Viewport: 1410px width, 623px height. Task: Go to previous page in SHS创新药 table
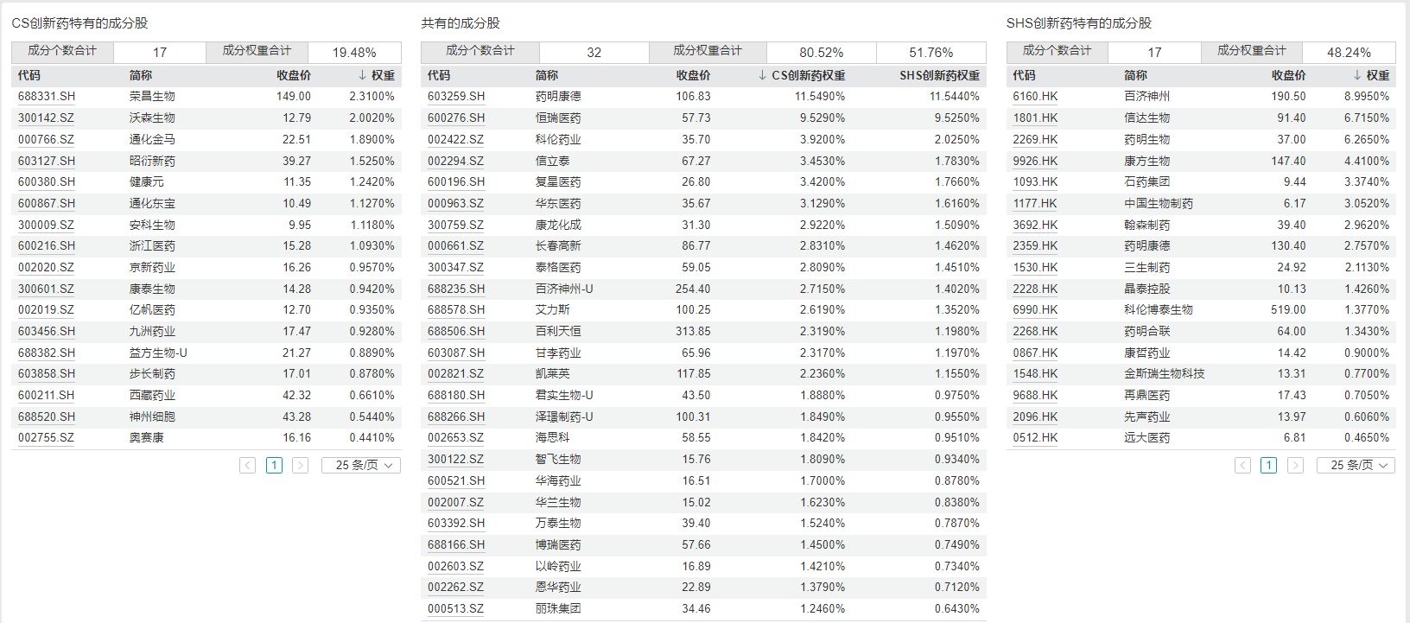point(1243,466)
